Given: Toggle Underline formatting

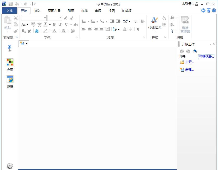Looking at the screenshot, I should (66, 25).
